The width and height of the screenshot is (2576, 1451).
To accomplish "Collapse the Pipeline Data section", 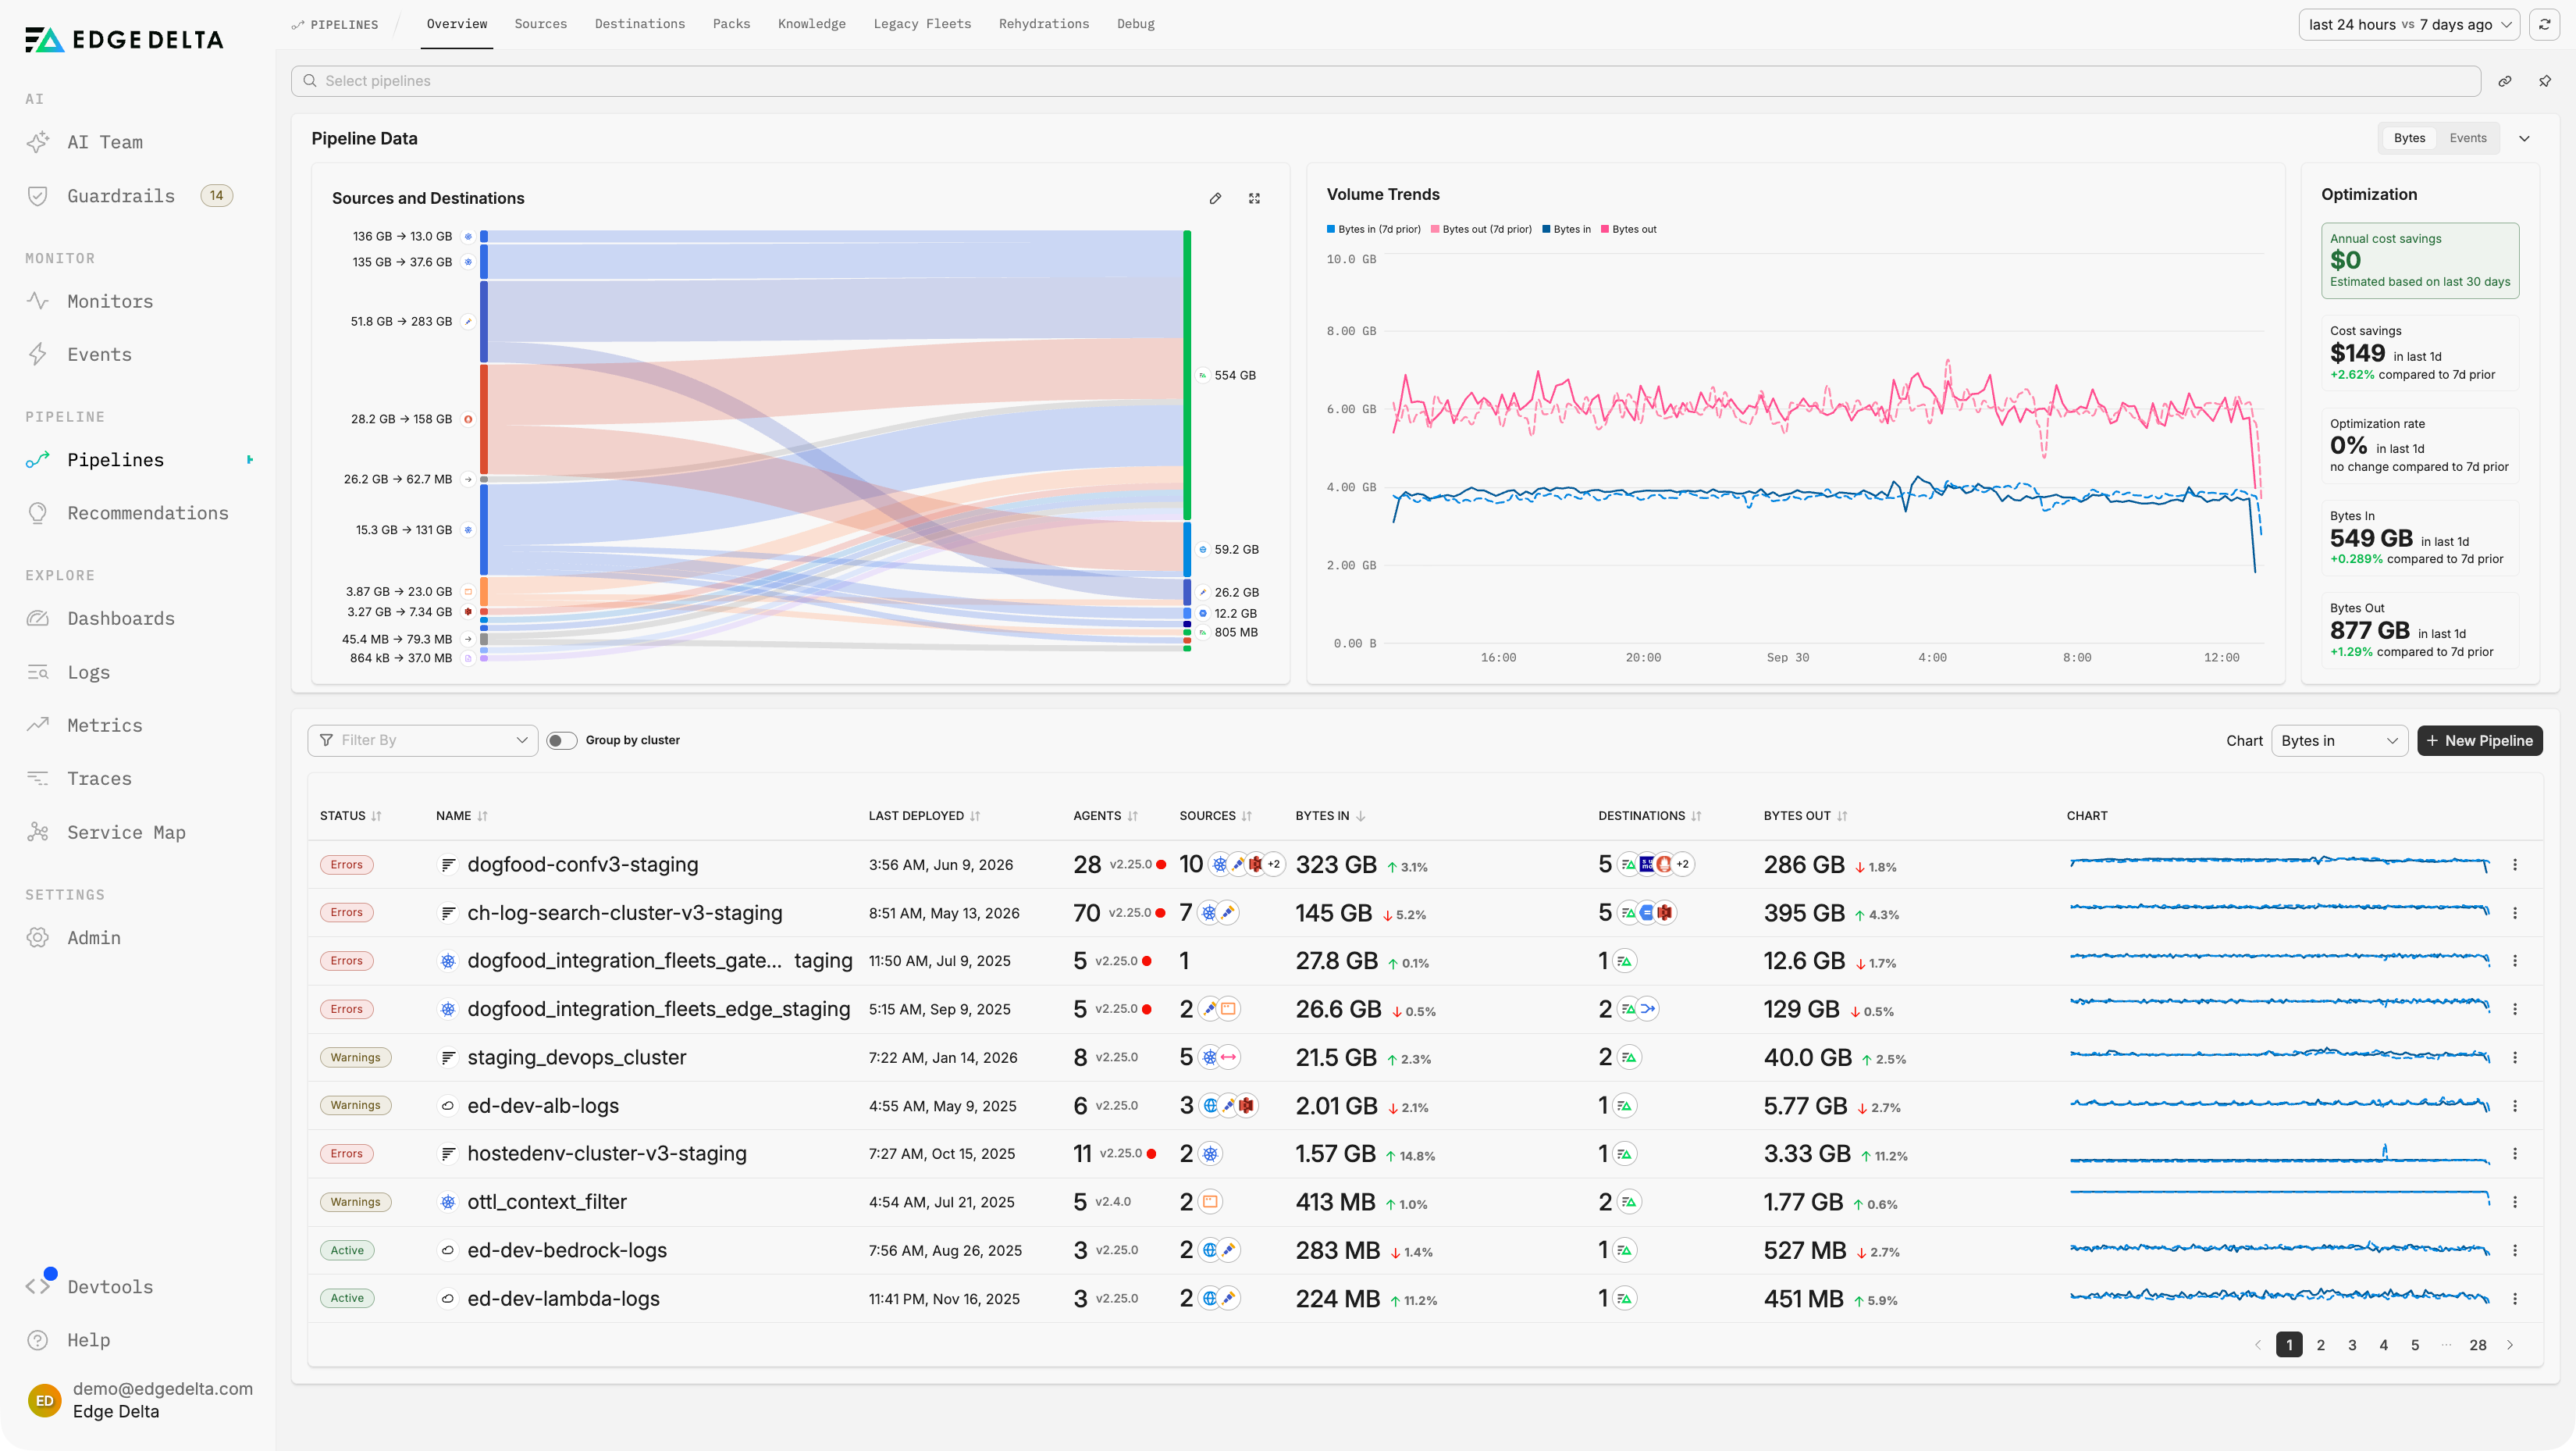I will tap(2524, 138).
